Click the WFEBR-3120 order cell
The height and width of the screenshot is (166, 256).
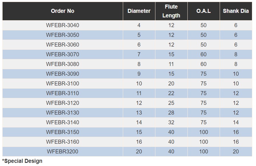pos(63,103)
